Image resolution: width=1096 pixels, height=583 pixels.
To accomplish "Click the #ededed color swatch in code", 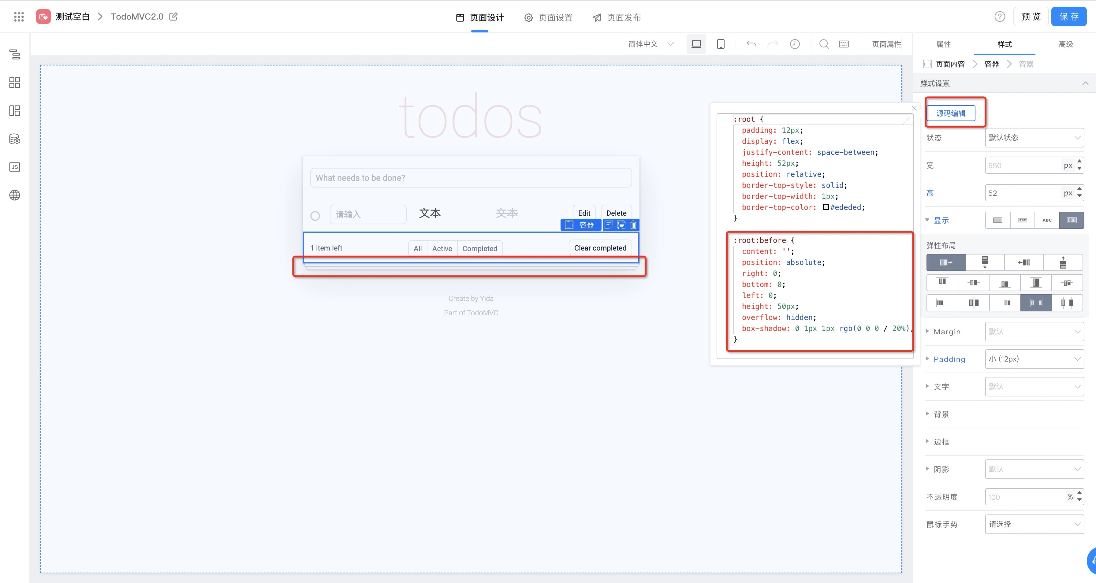I will click(826, 207).
